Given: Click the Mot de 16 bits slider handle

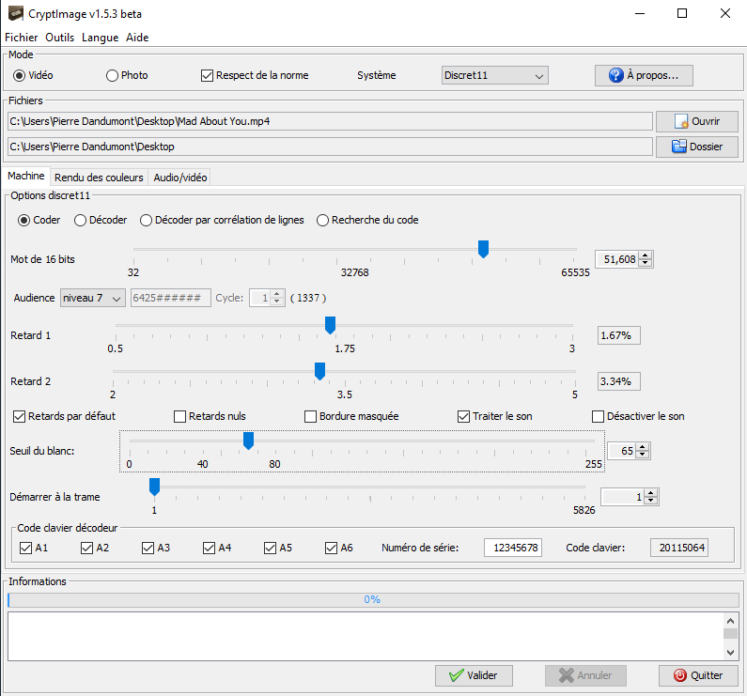Looking at the screenshot, I should tap(483, 249).
